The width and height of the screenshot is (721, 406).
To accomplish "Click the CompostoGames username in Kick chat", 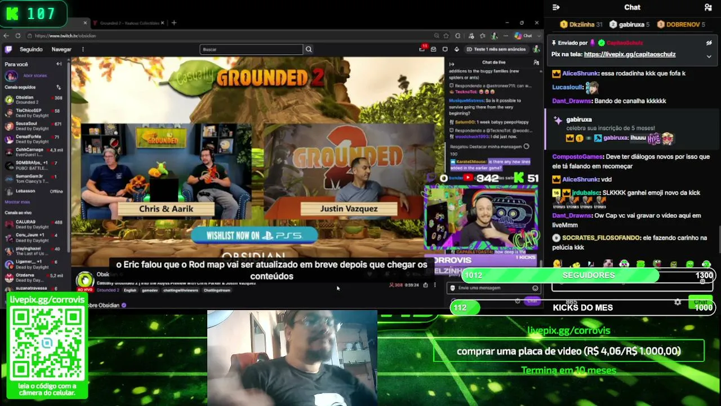I will [577, 157].
